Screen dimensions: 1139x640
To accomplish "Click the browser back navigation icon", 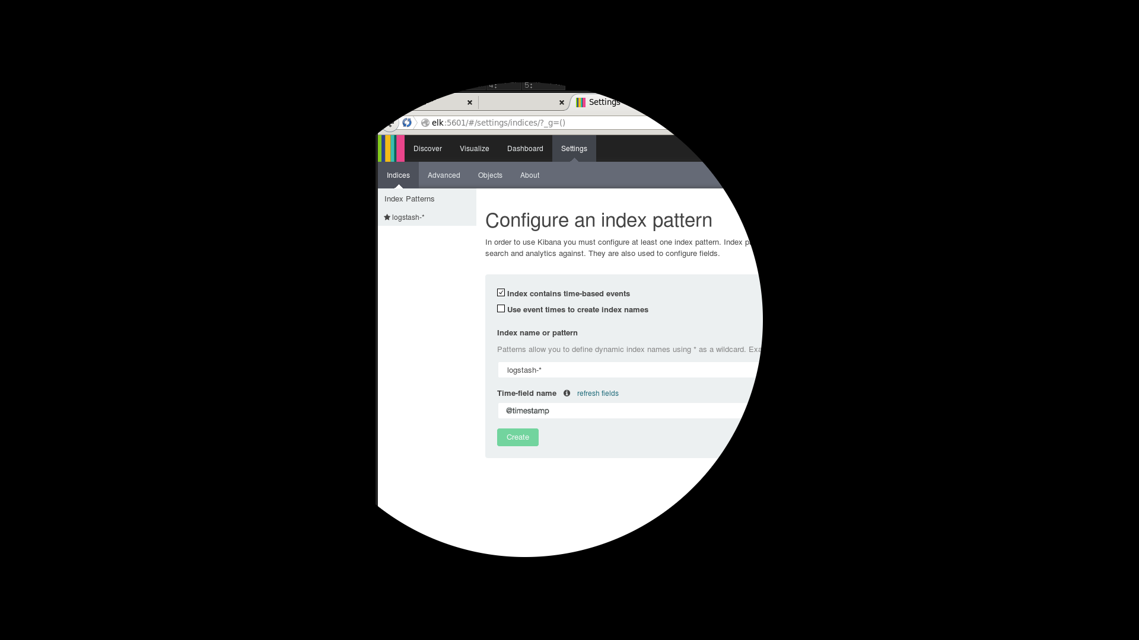I will coord(390,123).
